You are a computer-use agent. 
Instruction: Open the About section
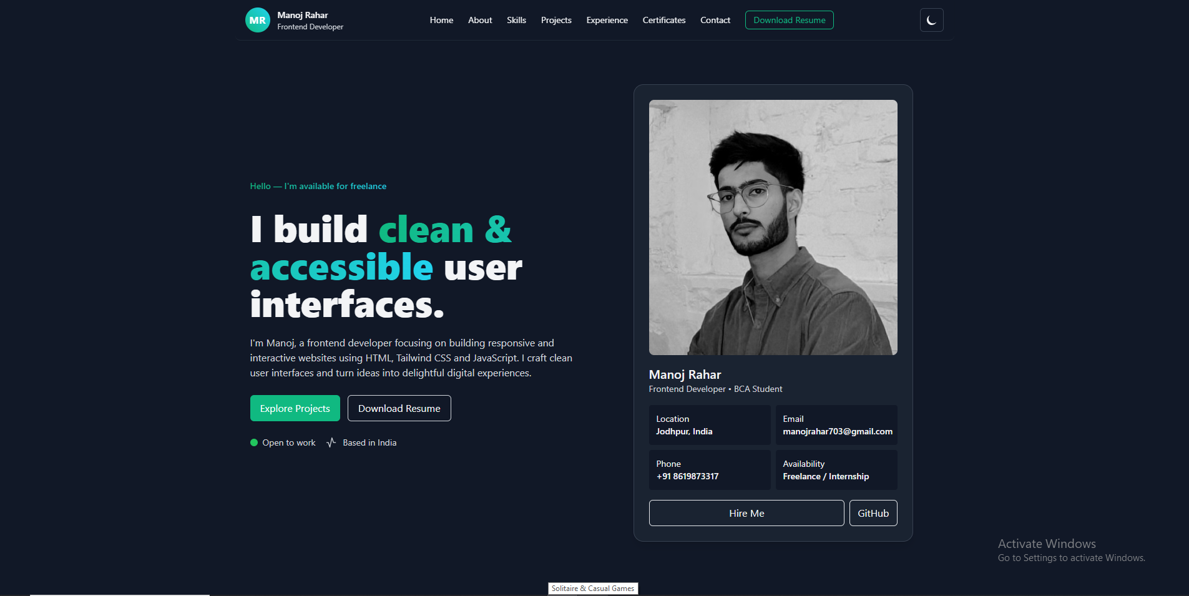click(x=480, y=20)
